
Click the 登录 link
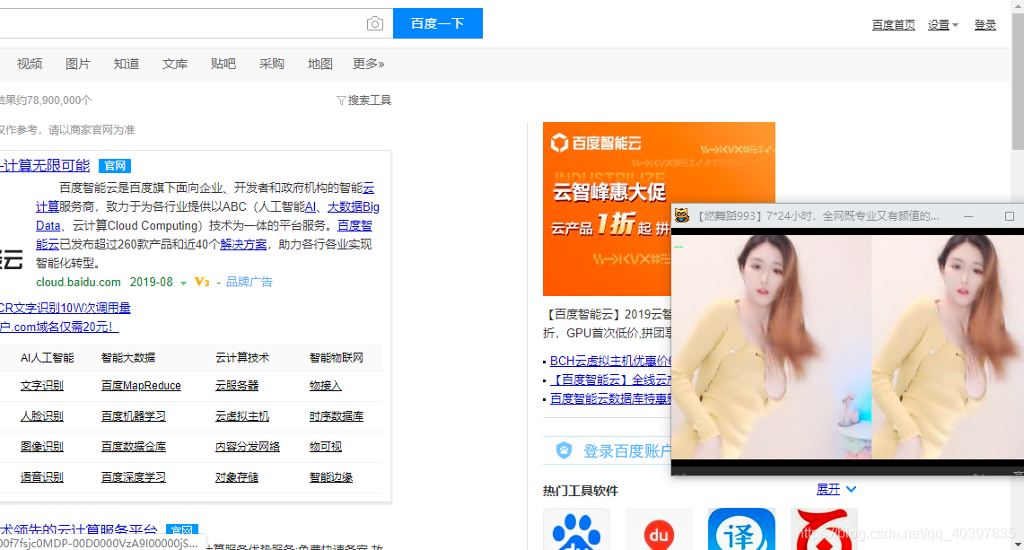click(985, 25)
